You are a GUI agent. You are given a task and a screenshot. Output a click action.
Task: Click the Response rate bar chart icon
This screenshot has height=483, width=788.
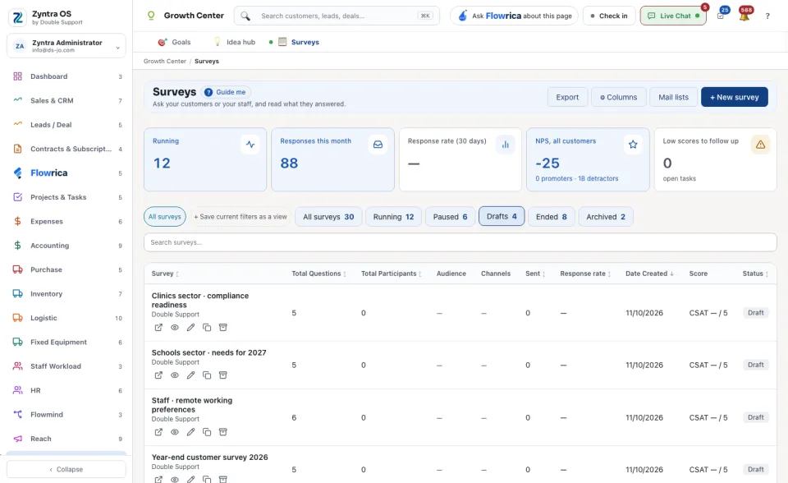505,145
